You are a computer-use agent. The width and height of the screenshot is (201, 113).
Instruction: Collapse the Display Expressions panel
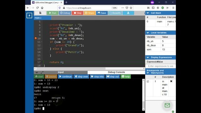point(148,57)
